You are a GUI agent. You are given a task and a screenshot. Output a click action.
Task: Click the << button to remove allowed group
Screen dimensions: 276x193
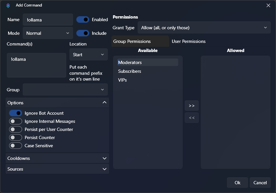(x=192, y=118)
